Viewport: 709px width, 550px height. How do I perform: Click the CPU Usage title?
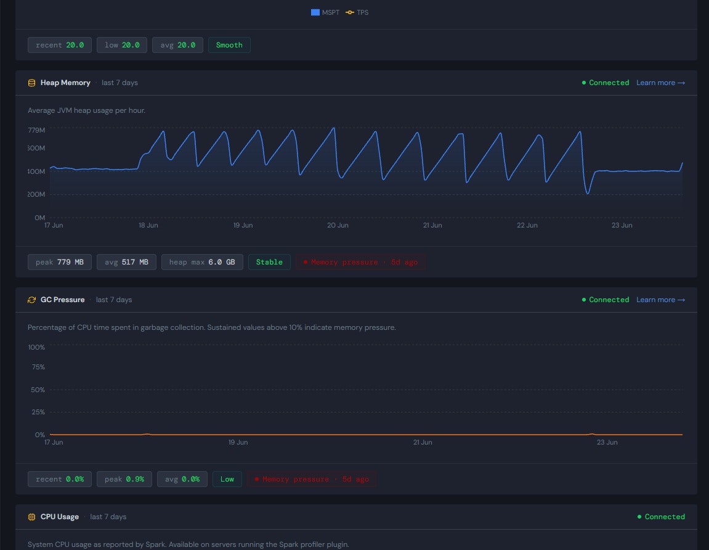coord(60,517)
